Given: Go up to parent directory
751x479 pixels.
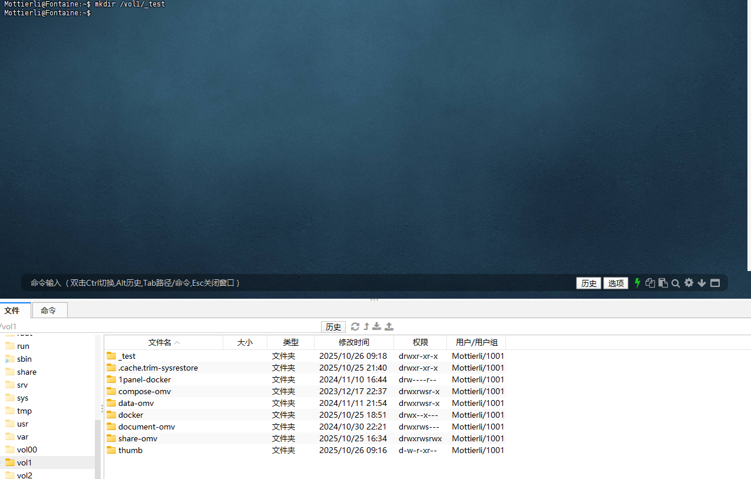Looking at the screenshot, I should tap(366, 326).
